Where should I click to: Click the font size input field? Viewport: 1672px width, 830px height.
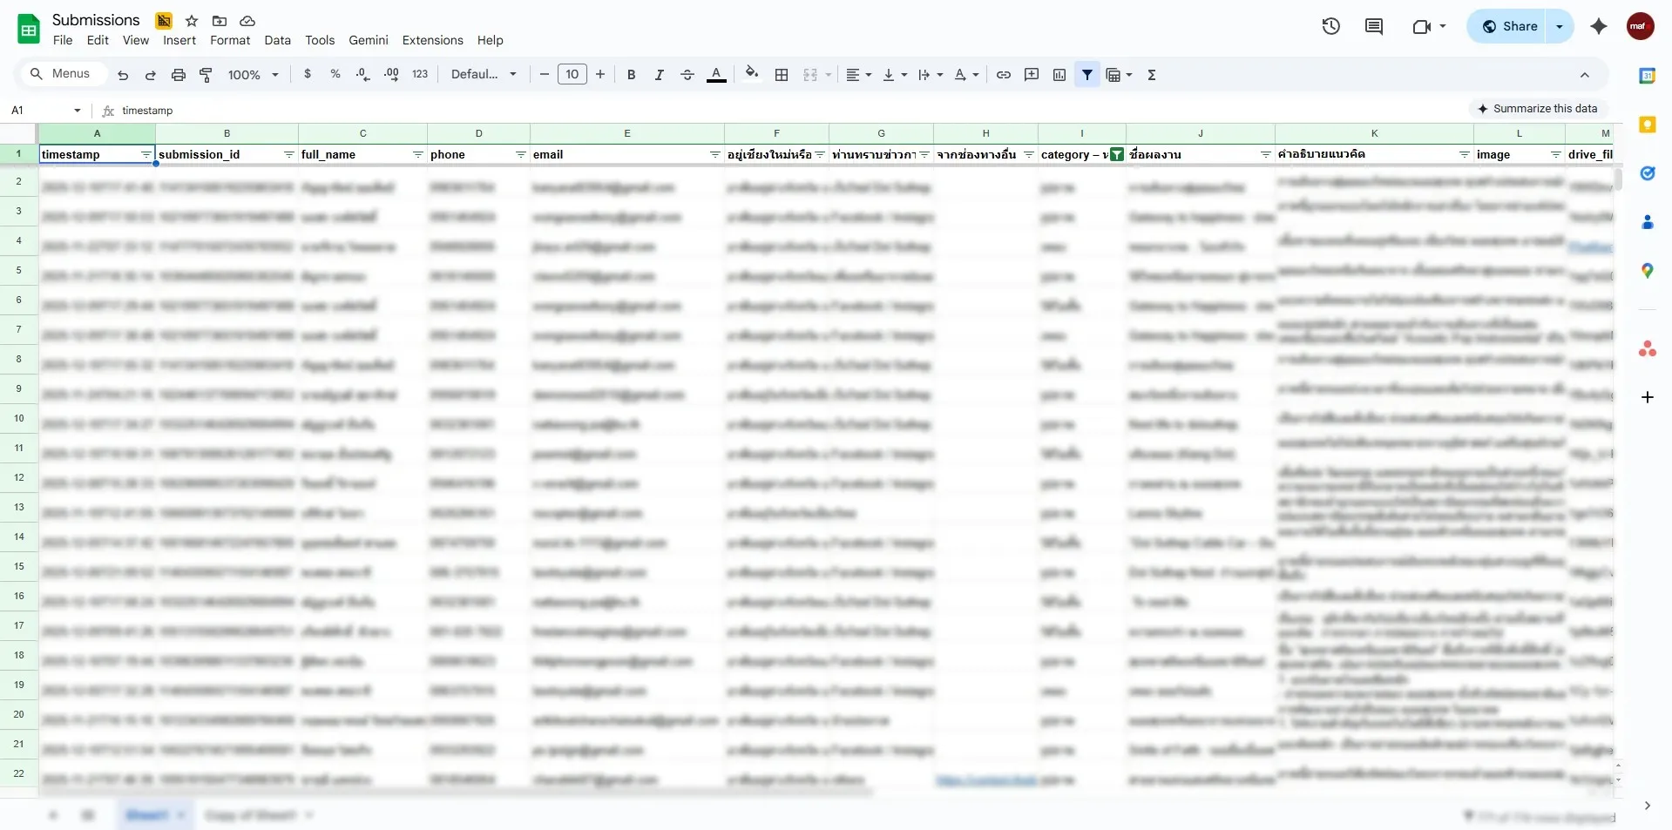click(x=572, y=75)
